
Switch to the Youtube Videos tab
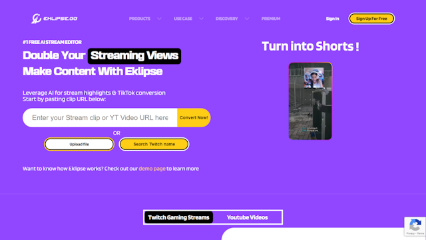pyautogui.click(x=247, y=217)
